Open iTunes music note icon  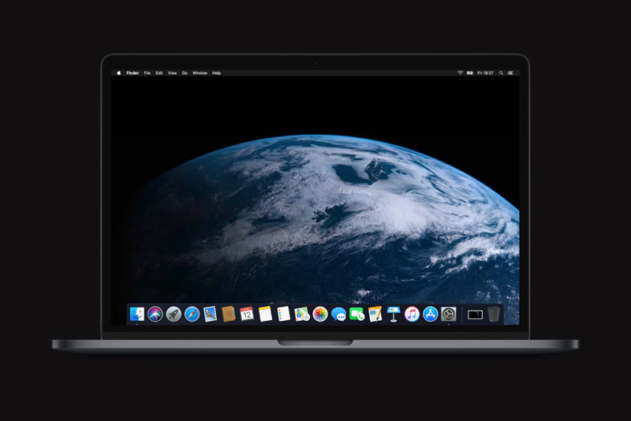click(412, 314)
